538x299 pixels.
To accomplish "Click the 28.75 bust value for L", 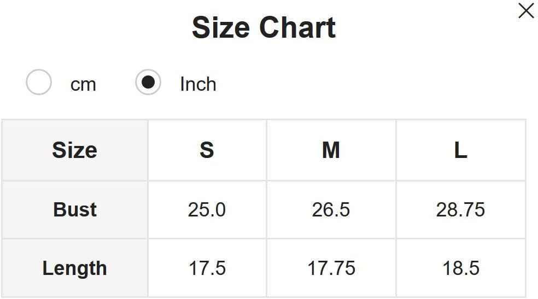I will (x=460, y=209).
